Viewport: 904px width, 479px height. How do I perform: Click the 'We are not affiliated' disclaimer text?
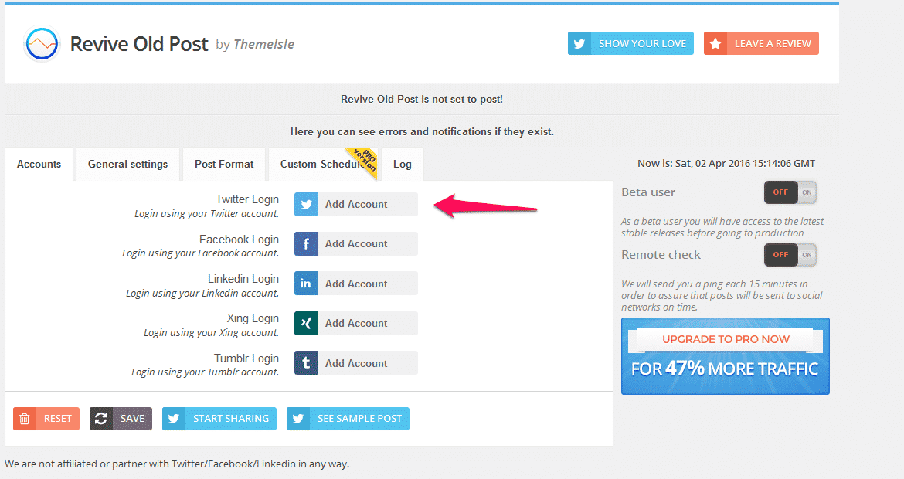[x=177, y=464]
